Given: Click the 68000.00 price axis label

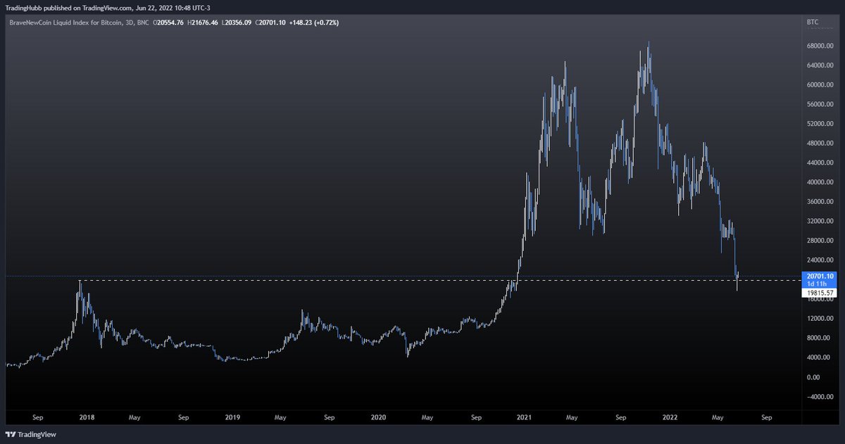Looking at the screenshot, I should [820, 46].
